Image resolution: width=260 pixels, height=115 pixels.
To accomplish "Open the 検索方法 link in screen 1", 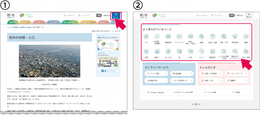I will click(106, 15).
